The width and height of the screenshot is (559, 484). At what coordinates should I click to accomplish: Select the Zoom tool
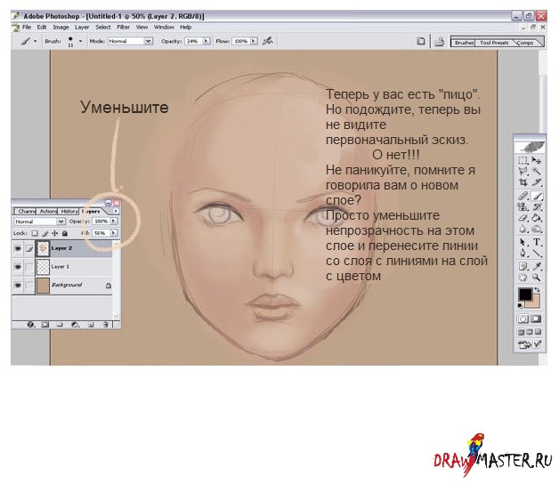pyautogui.click(x=536, y=277)
